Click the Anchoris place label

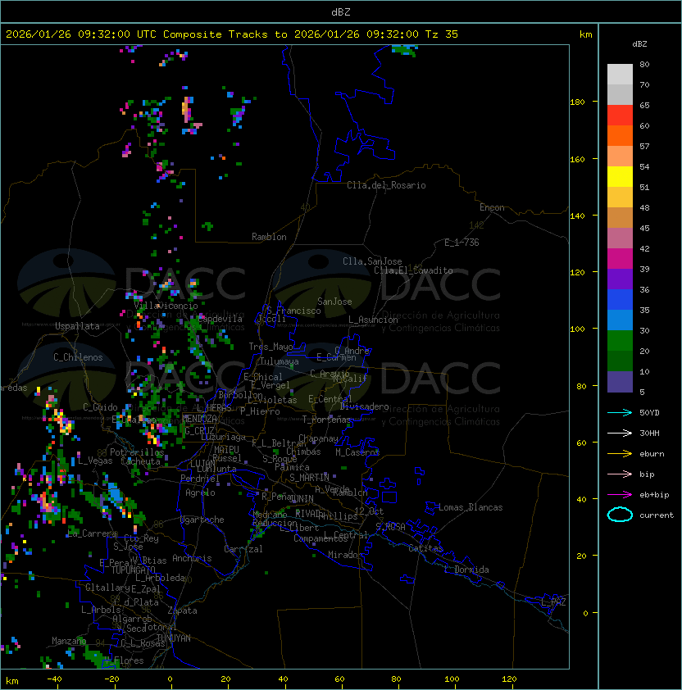[192, 558]
